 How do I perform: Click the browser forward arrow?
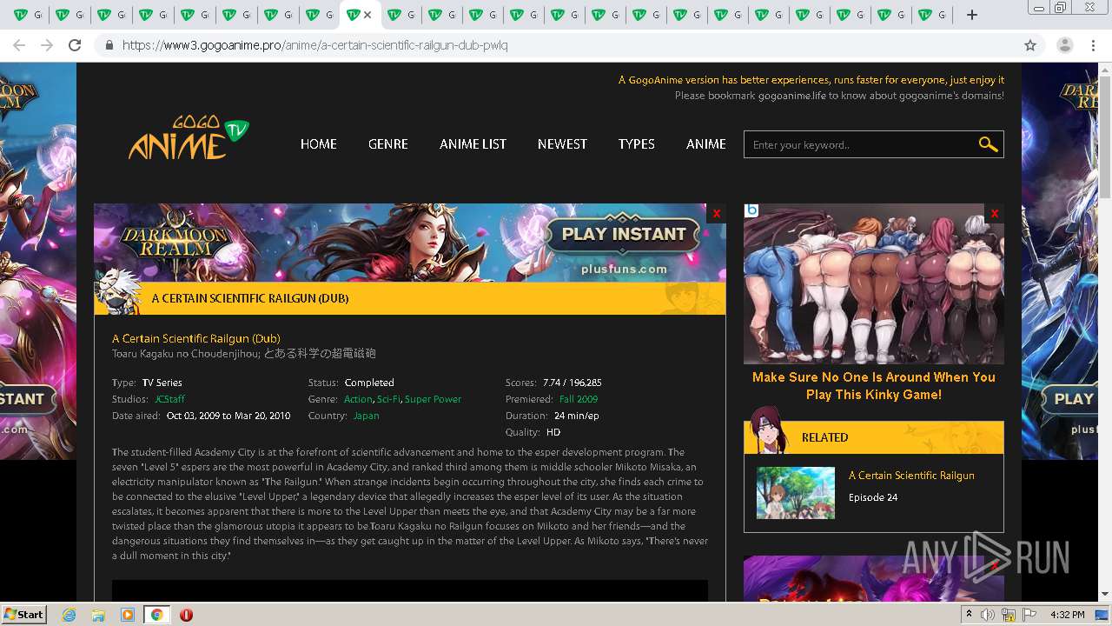coord(47,45)
